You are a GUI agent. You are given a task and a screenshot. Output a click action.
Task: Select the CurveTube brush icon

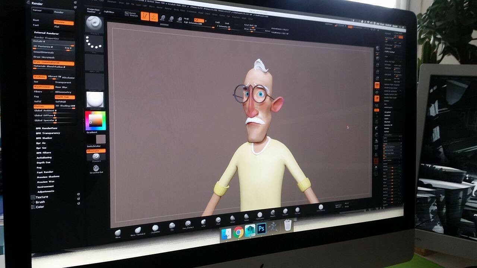321,208
